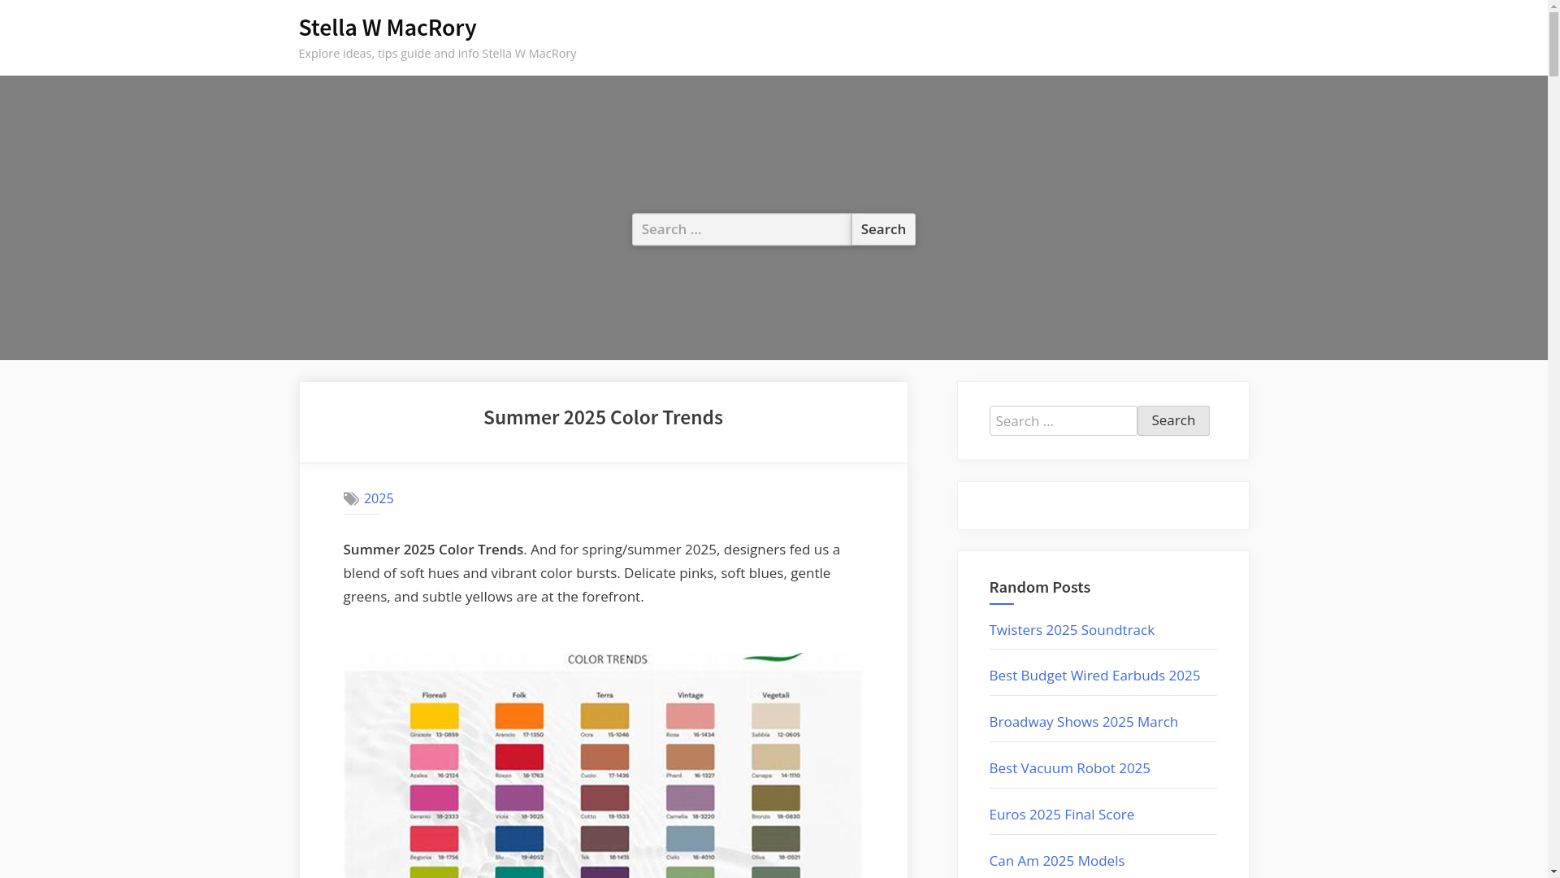Open Can Am 2025 Models post
The height and width of the screenshot is (878, 1560).
[1056, 860]
